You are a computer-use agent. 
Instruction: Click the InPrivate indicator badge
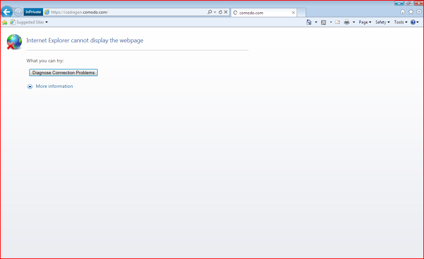pos(33,12)
